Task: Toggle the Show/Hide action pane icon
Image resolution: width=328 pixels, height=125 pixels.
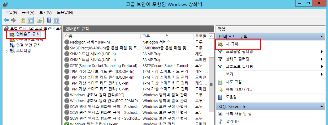Action: tap(56, 20)
